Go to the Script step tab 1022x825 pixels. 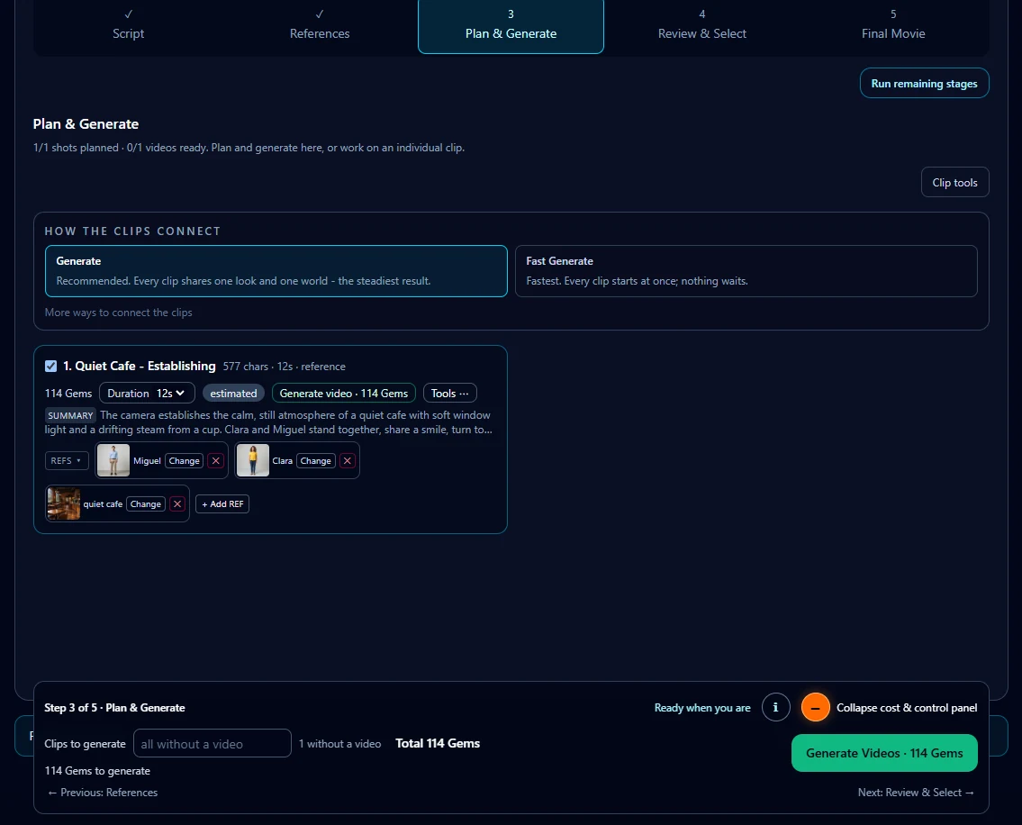click(129, 27)
